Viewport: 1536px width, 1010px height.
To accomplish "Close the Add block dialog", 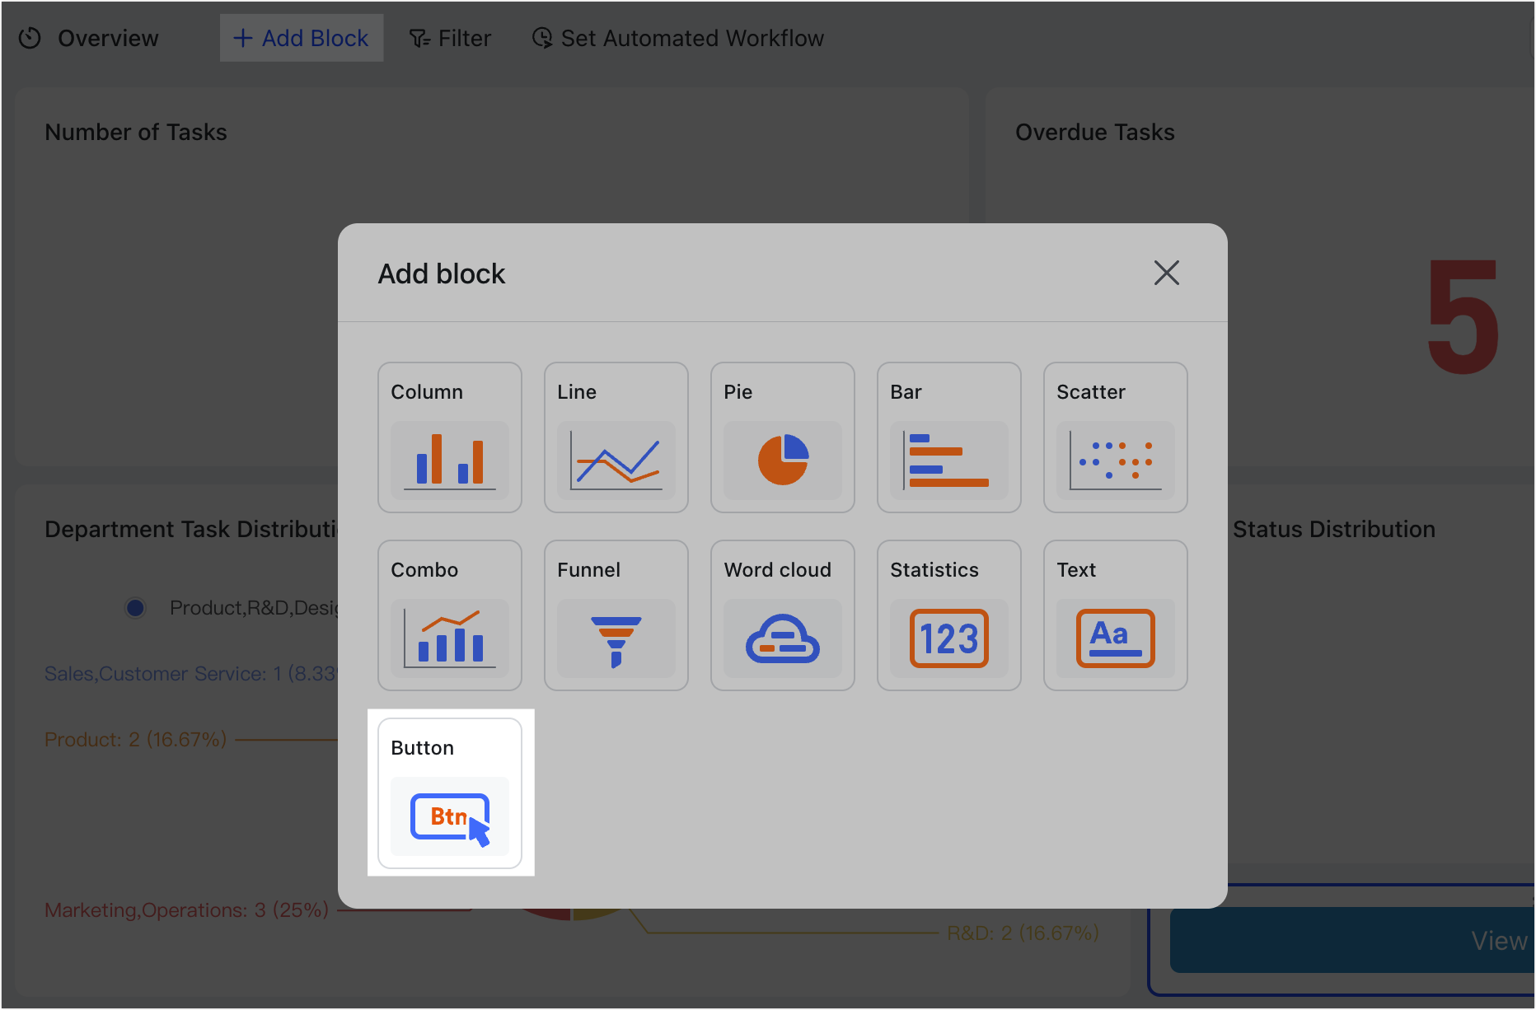I will [x=1166, y=273].
